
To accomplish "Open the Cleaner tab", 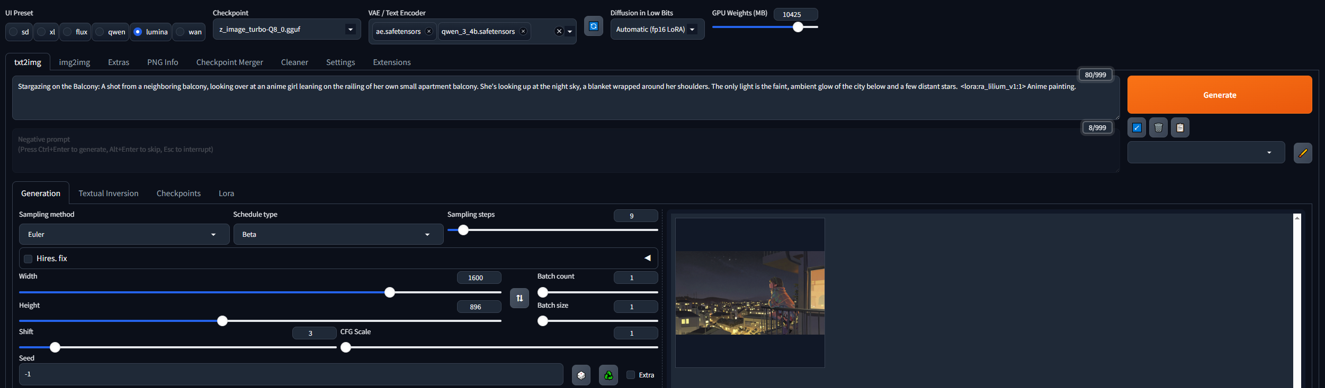I will click(x=294, y=62).
